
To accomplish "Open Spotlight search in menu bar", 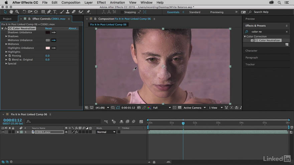I will (x=279, y=3).
